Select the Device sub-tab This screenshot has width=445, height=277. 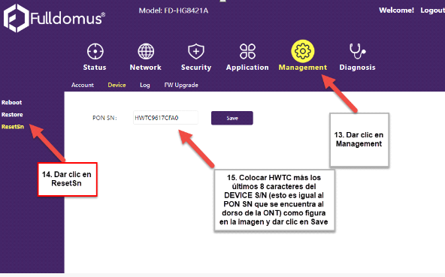[117, 85]
